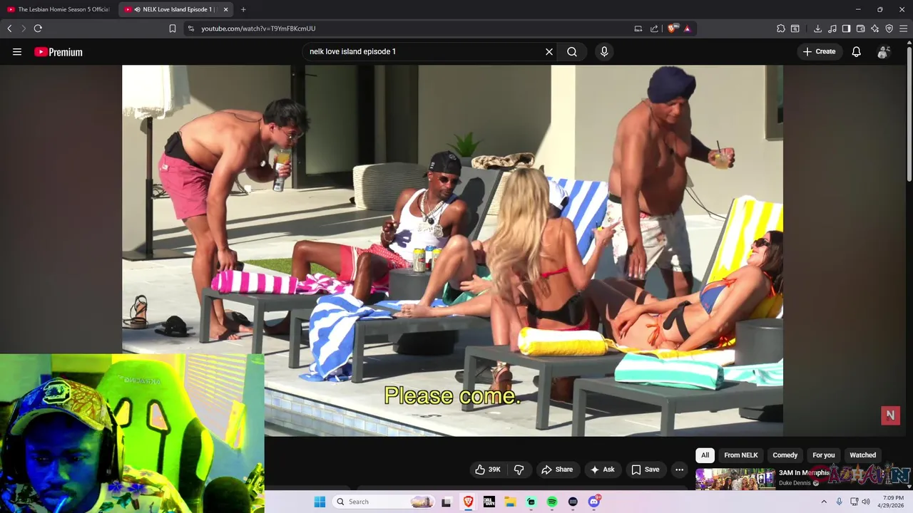Filter recommendations by From NELK
913x513 pixels.
coord(740,455)
